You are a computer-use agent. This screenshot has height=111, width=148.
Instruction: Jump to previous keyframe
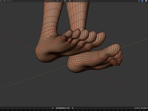[58, 108]
